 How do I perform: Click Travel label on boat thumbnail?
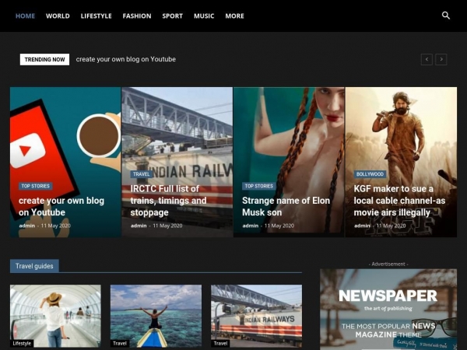120,343
